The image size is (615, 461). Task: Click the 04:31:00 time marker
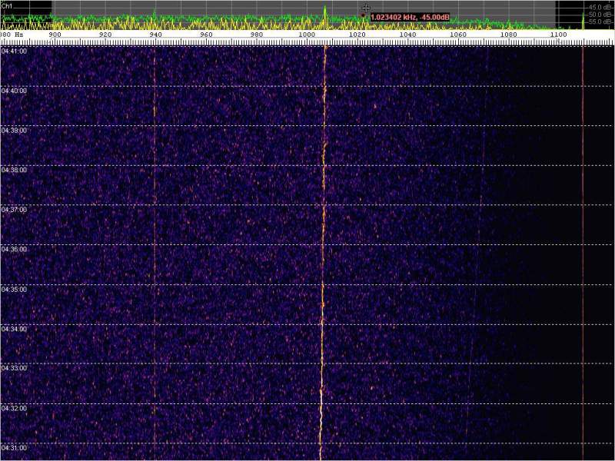pyautogui.click(x=14, y=448)
